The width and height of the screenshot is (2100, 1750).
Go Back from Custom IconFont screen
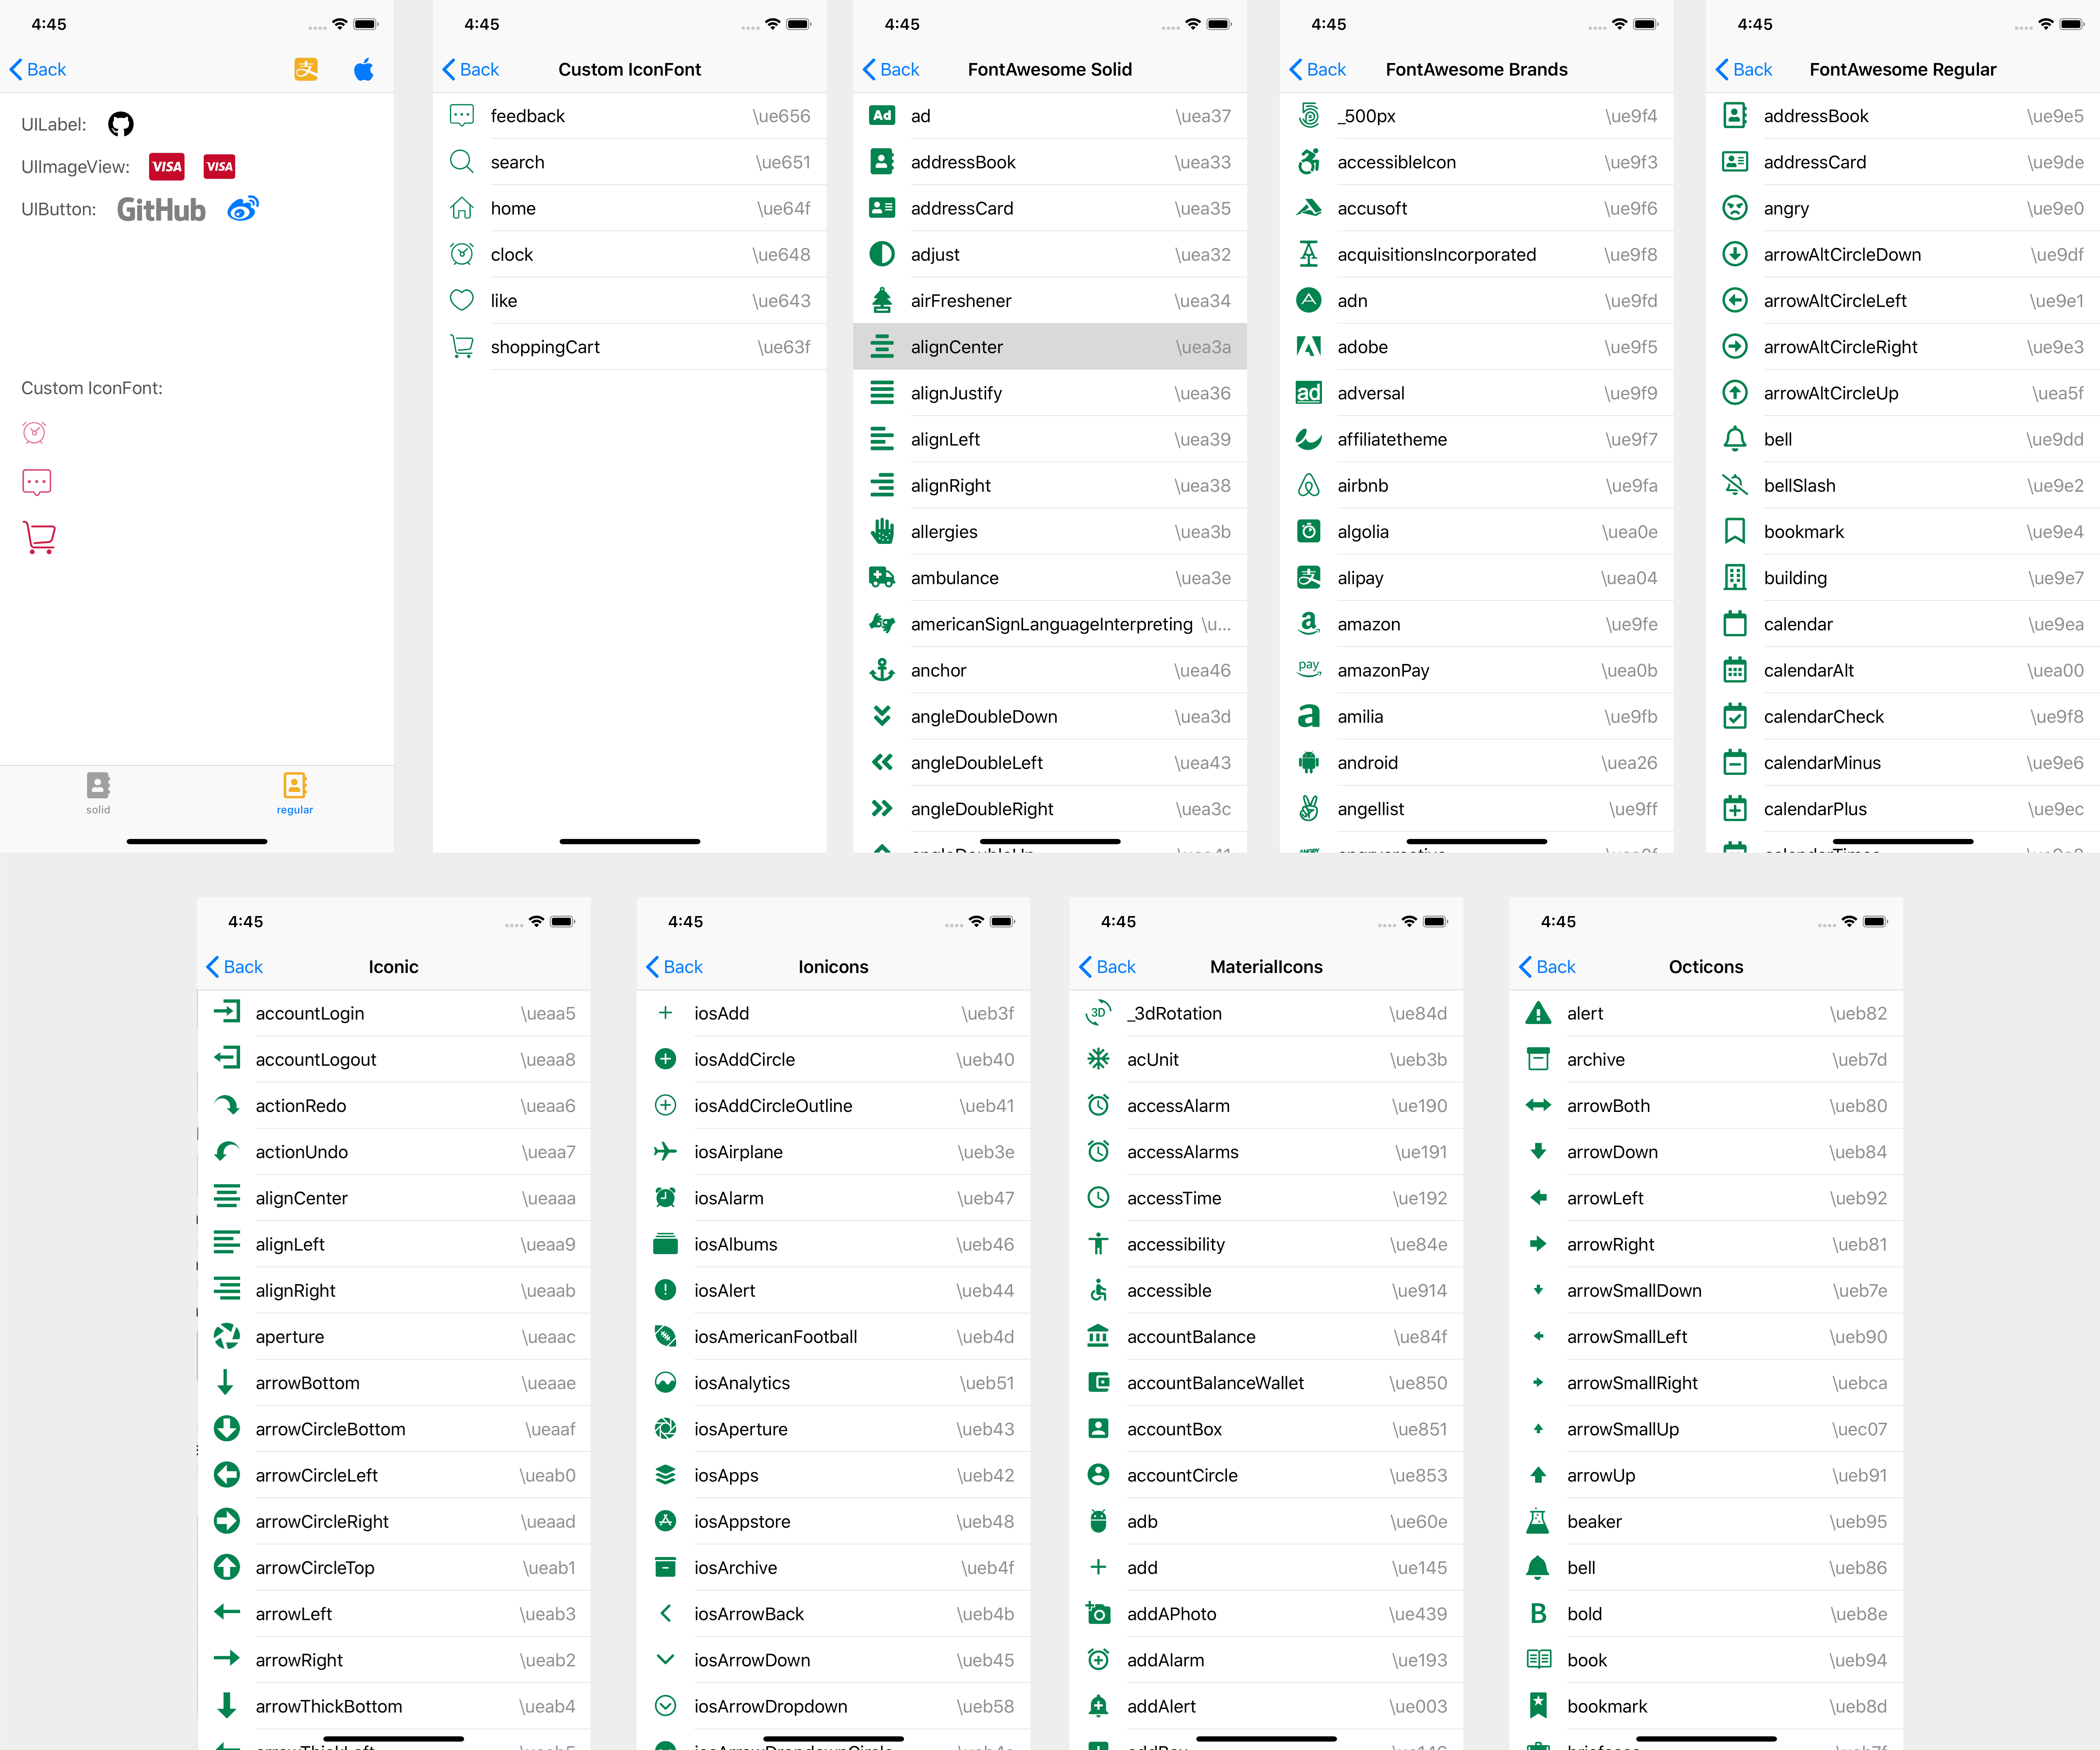[471, 69]
